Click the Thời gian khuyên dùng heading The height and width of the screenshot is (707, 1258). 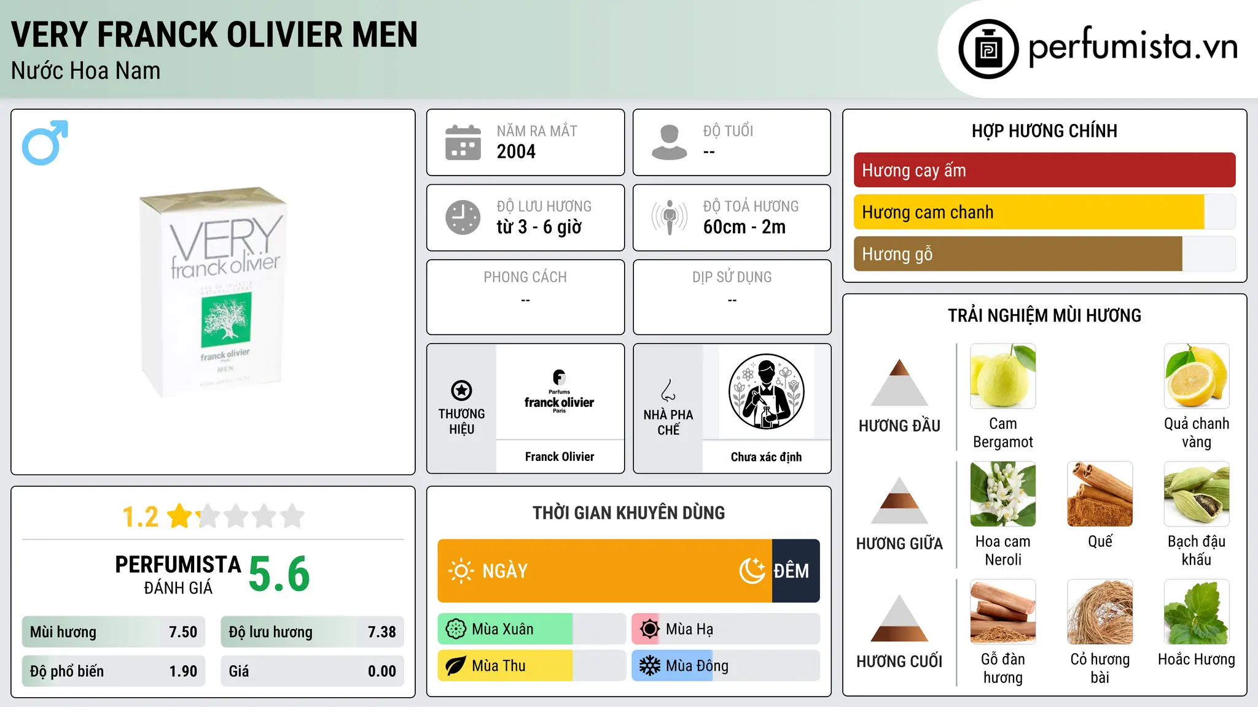[628, 513]
